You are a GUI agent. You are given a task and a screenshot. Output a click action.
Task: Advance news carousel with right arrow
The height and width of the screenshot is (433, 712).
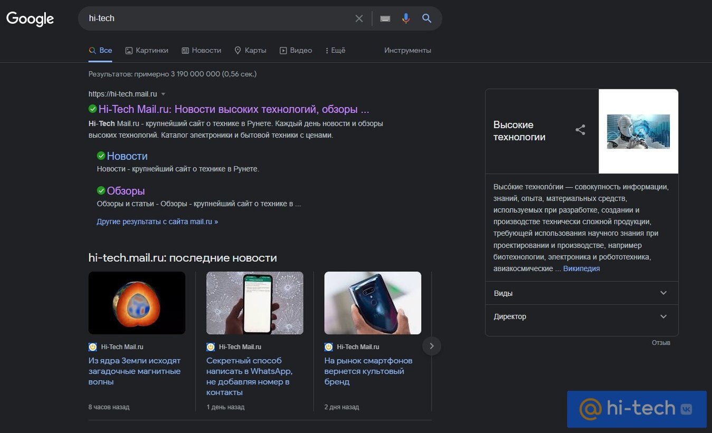432,346
